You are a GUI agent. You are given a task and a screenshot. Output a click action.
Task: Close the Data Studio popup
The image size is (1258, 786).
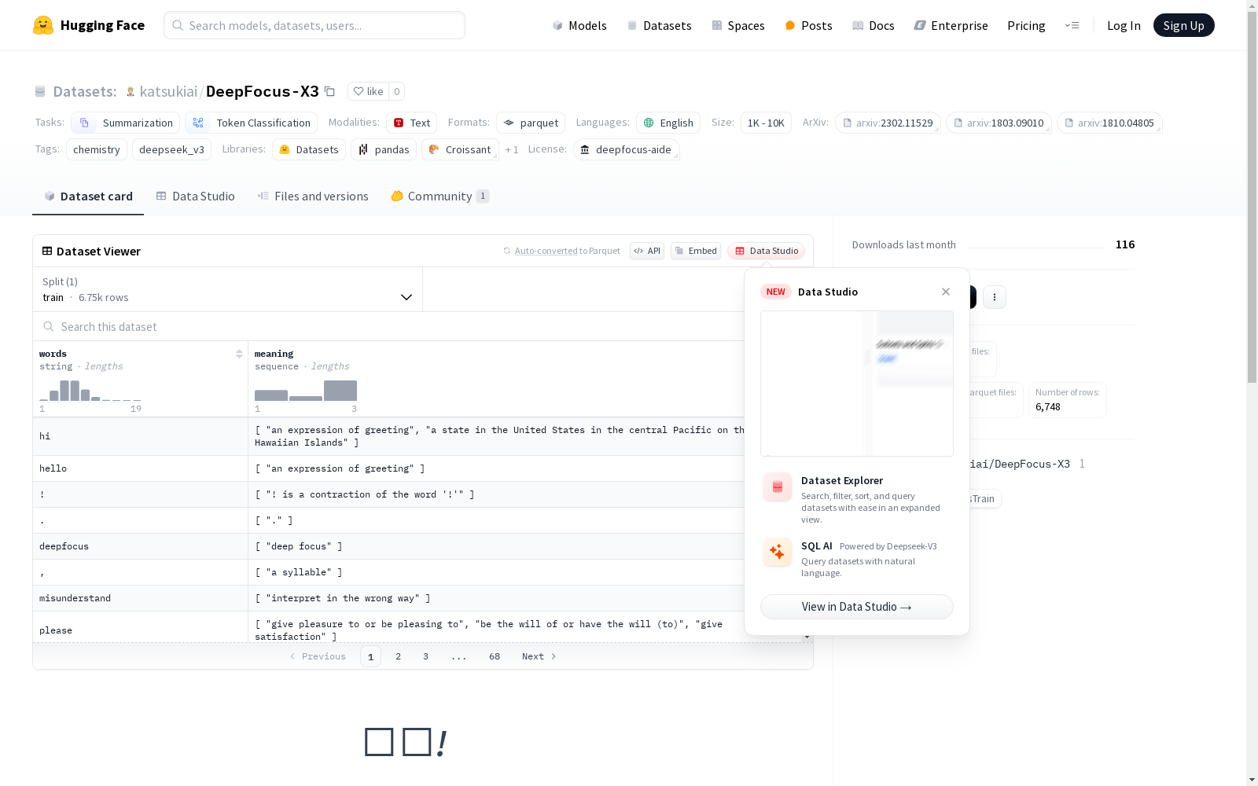pyautogui.click(x=946, y=292)
